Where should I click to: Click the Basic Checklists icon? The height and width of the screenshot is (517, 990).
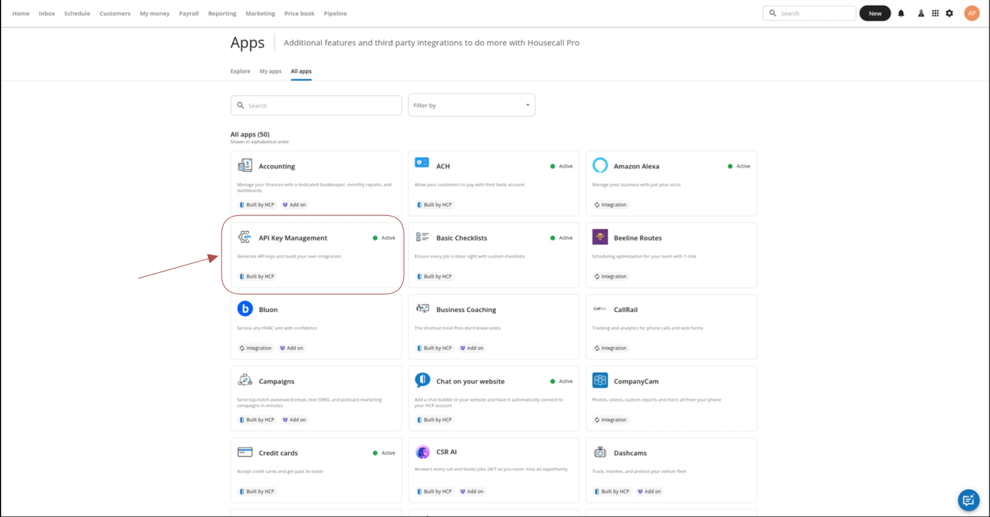[x=422, y=237]
